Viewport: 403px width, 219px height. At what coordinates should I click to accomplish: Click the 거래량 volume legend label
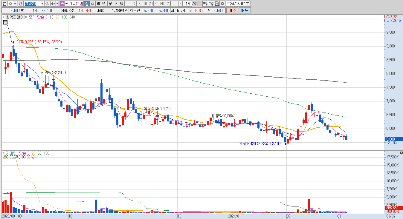tap(11, 153)
